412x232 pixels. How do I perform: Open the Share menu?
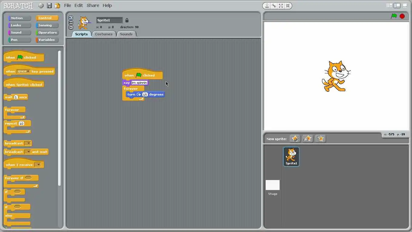click(x=93, y=5)
